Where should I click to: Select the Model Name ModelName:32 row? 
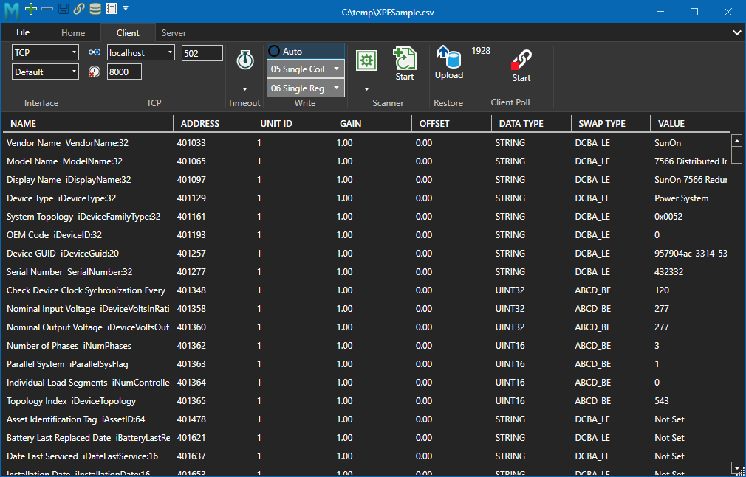[366, 161]
